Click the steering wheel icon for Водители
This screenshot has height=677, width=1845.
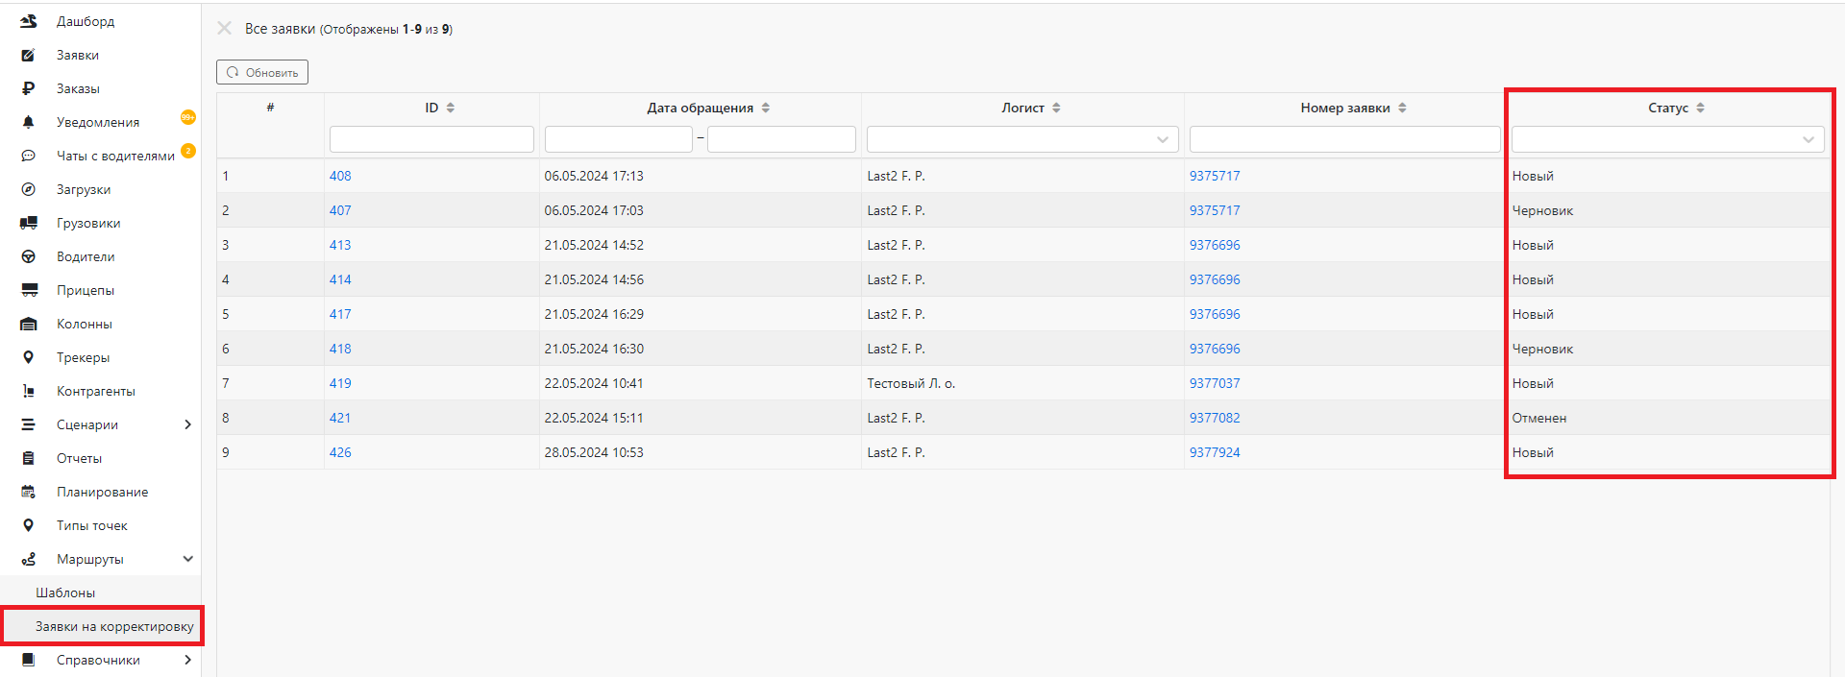click(29, 256)
